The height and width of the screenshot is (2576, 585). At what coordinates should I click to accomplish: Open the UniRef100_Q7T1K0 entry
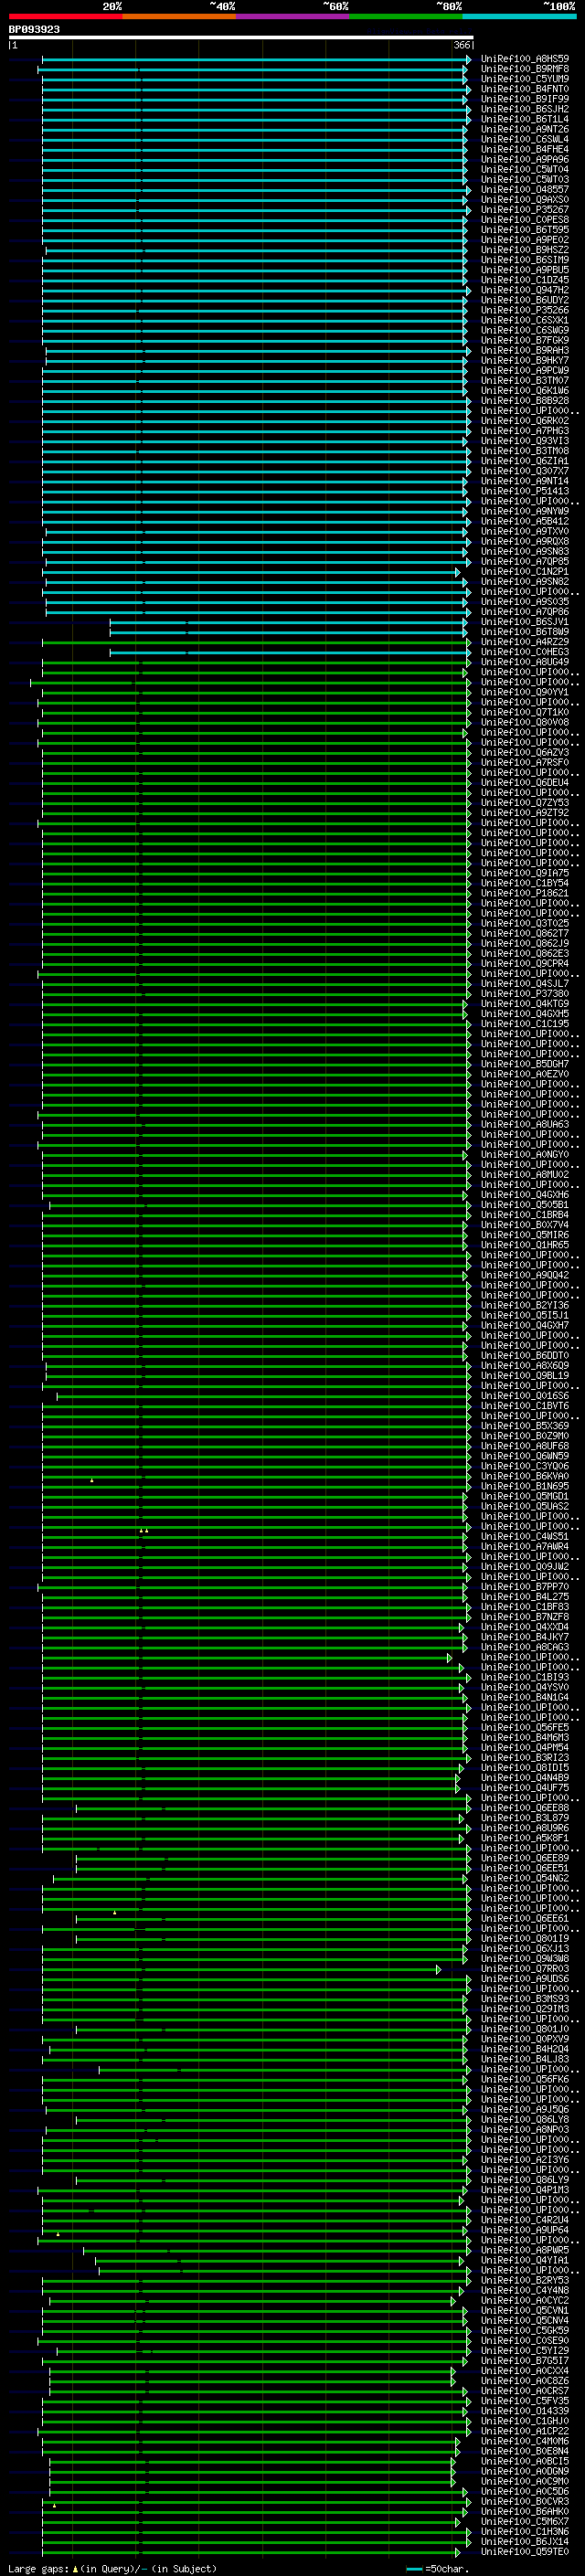click(525, 712)
